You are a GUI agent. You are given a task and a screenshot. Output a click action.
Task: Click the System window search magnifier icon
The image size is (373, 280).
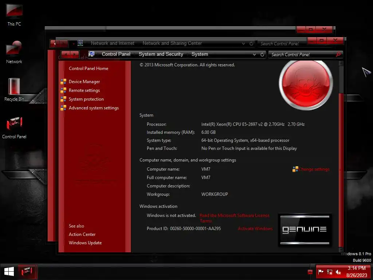338,55
